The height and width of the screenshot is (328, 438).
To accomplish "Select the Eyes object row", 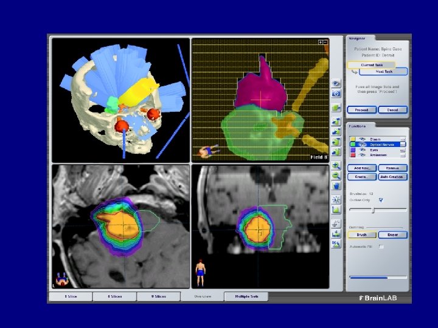I will [x=378, y=150].
